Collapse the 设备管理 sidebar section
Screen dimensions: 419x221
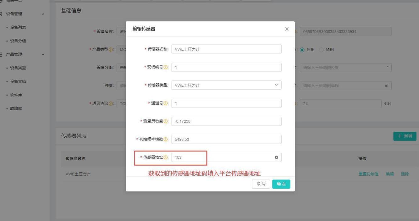point(43,14)
